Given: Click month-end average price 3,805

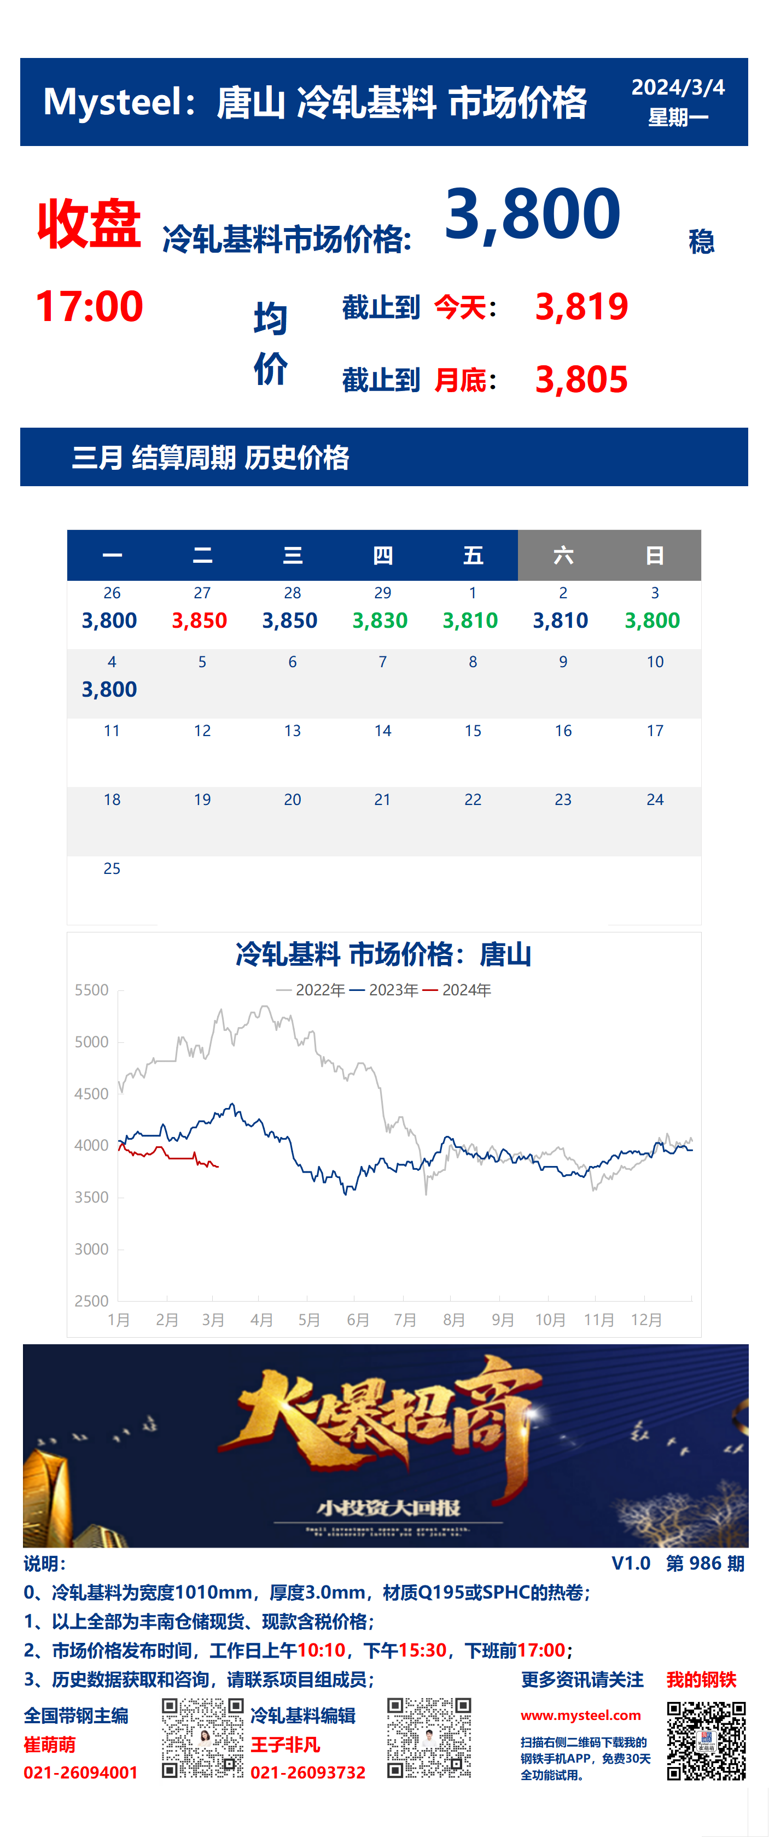Looking at the screenshot, I should 581,380.
